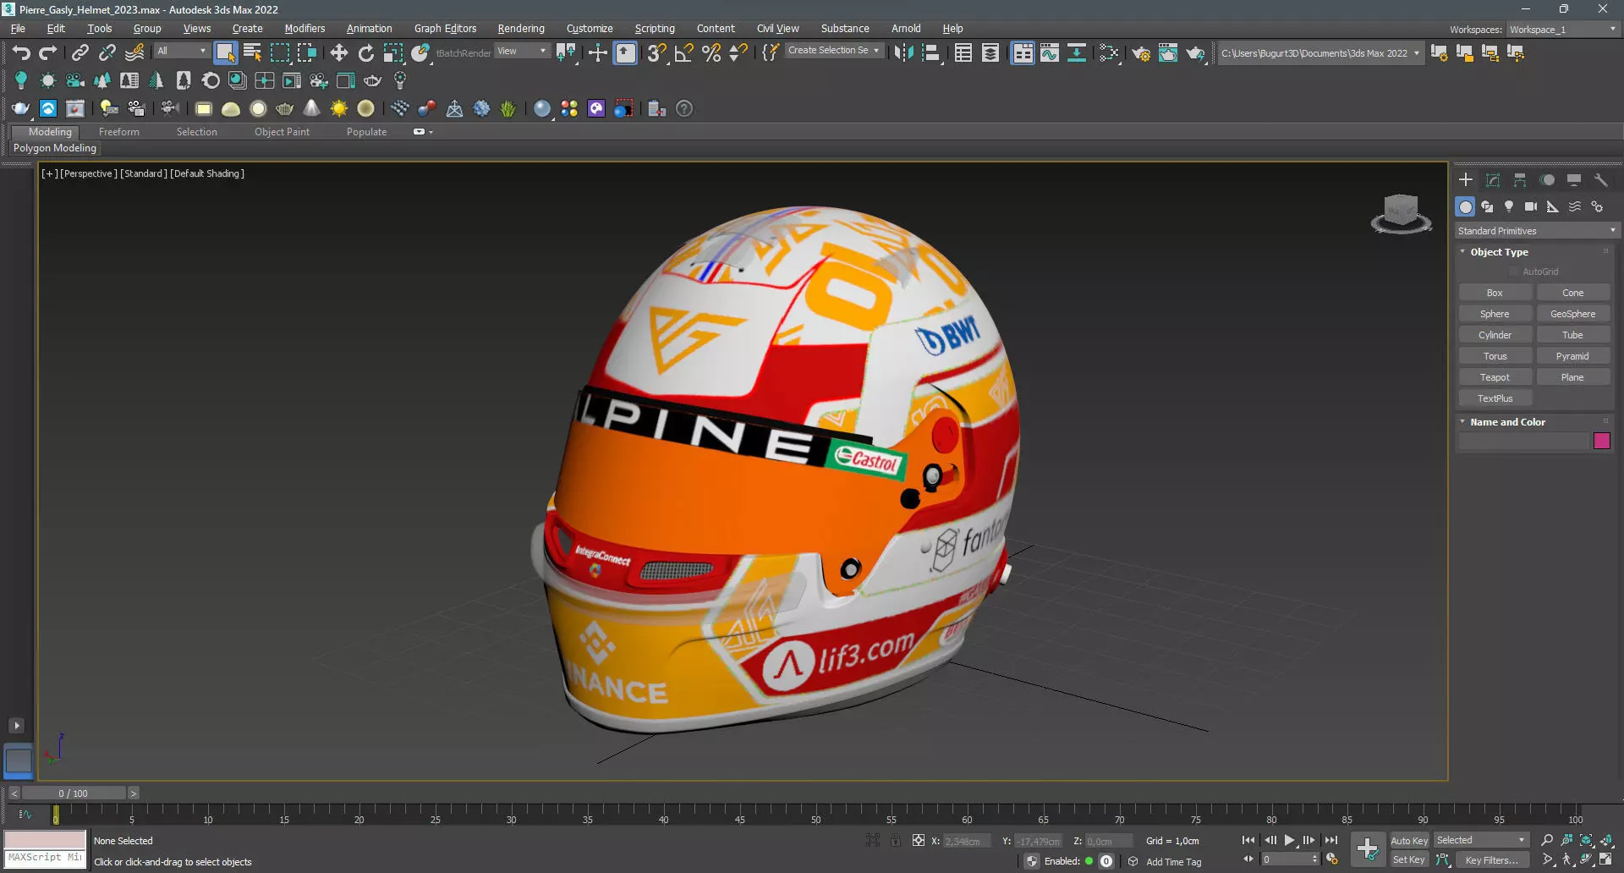Choose the Select and Rotate tool
The image size is (1624, 873).
click(x=366, y=53)
